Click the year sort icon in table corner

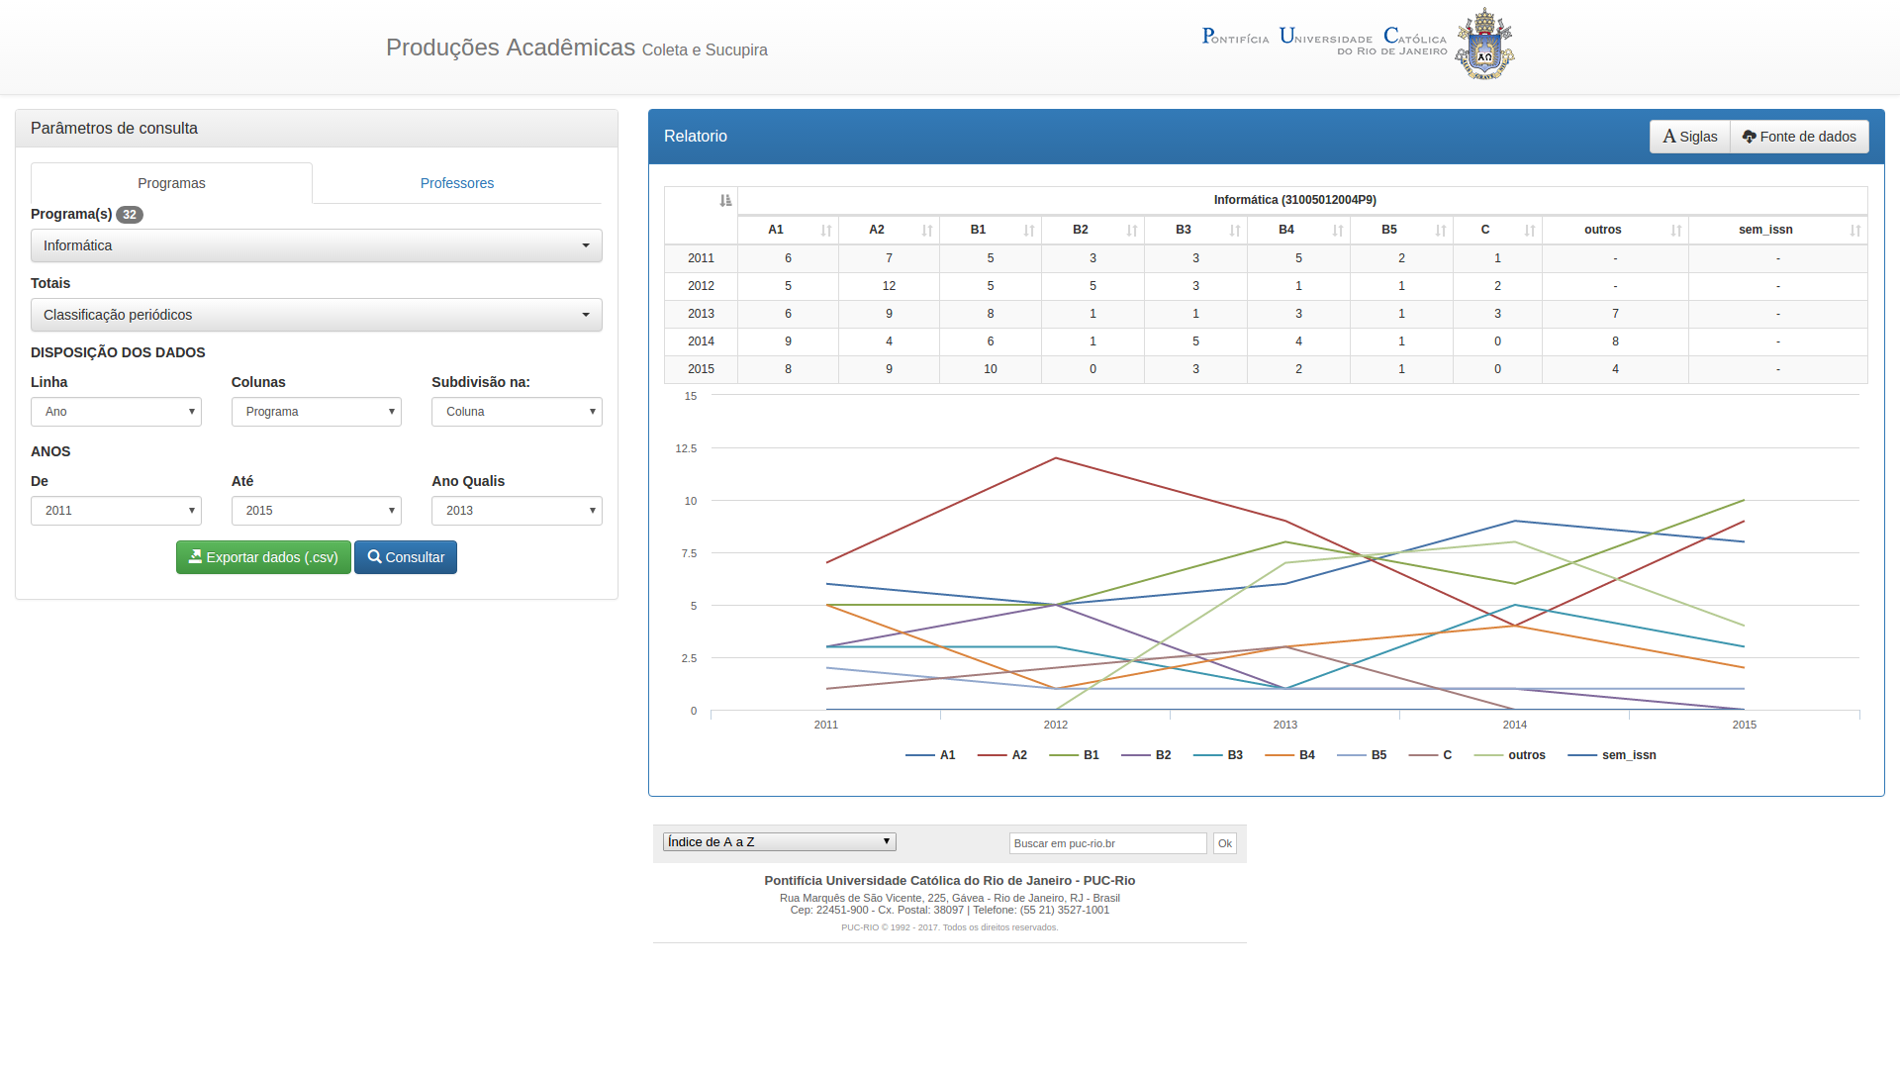pos(725,201)
